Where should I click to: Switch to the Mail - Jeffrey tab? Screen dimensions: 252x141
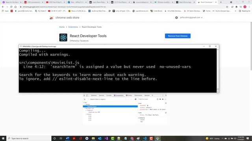click(77, 2)
